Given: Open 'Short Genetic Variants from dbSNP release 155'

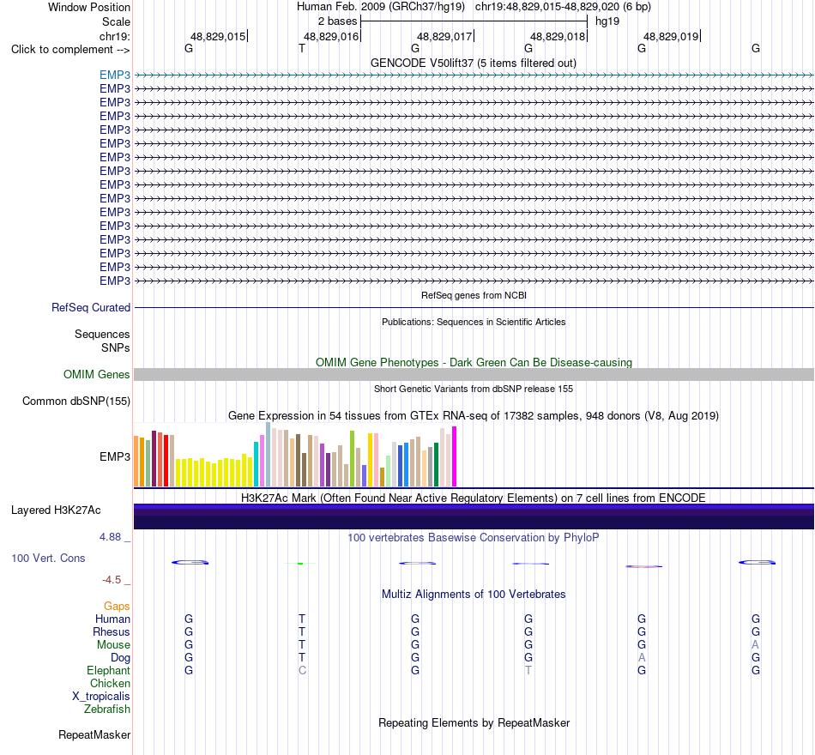Looking at the screenshot, I should pyautogui.click(x=474, y=389).
